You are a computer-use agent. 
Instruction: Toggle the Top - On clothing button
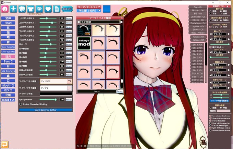click(198, 7)
